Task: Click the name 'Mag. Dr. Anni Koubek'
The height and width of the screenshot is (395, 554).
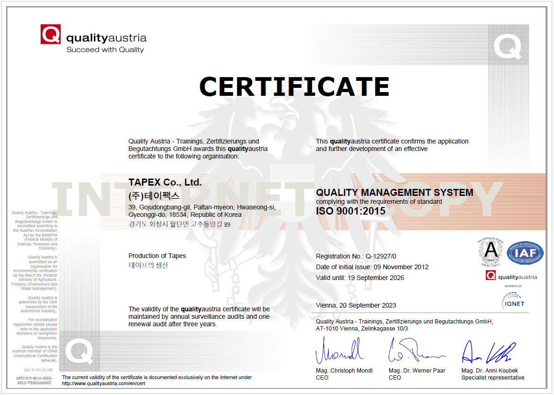Action: pyautogui.click(x=490, y=371)
